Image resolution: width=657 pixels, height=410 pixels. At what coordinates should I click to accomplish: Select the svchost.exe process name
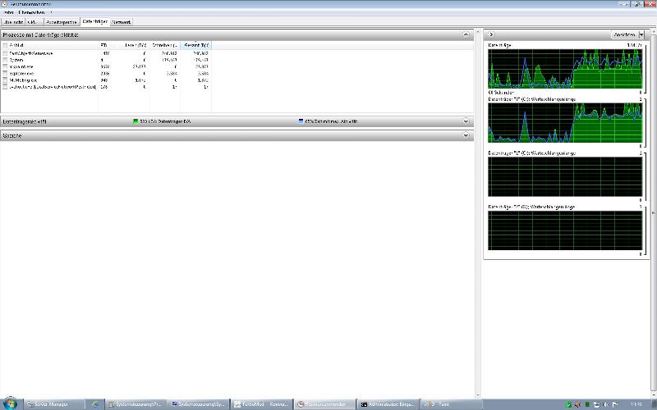pyautogui.click(x=53, y=87)
